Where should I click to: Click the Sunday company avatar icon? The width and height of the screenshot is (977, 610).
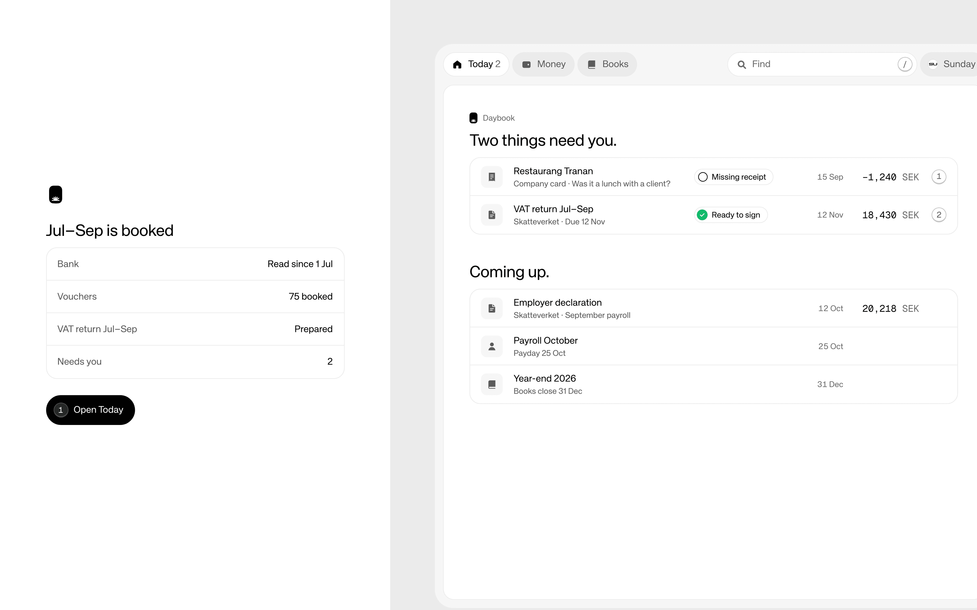933,64
